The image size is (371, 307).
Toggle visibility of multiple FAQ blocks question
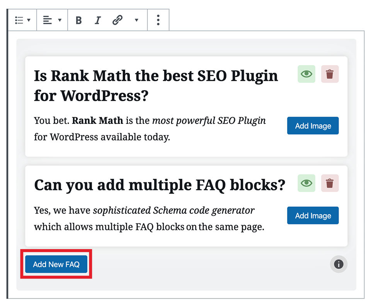tap(306, 183)
